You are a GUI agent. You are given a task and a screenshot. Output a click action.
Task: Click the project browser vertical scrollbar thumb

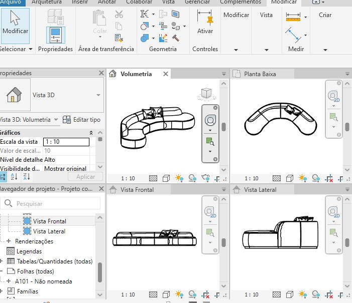pos(100,272)
